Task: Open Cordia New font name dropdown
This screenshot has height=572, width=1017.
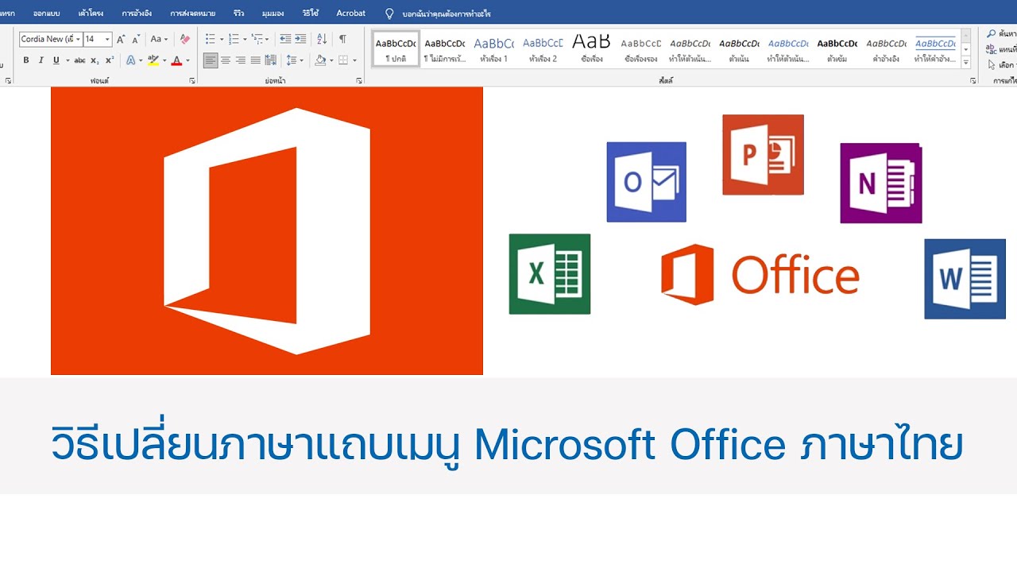Action: [79, 39]
